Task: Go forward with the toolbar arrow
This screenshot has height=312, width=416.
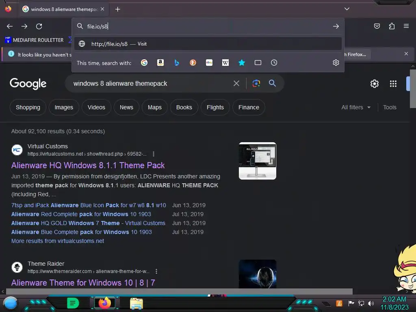Action: (x=24, y=26)
